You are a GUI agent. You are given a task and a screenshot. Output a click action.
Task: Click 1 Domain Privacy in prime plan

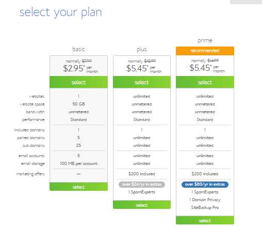pos(205,200)
